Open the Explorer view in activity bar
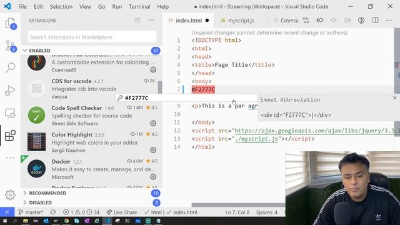The height and width of the screenshot is (225, 400). [10, 23]
